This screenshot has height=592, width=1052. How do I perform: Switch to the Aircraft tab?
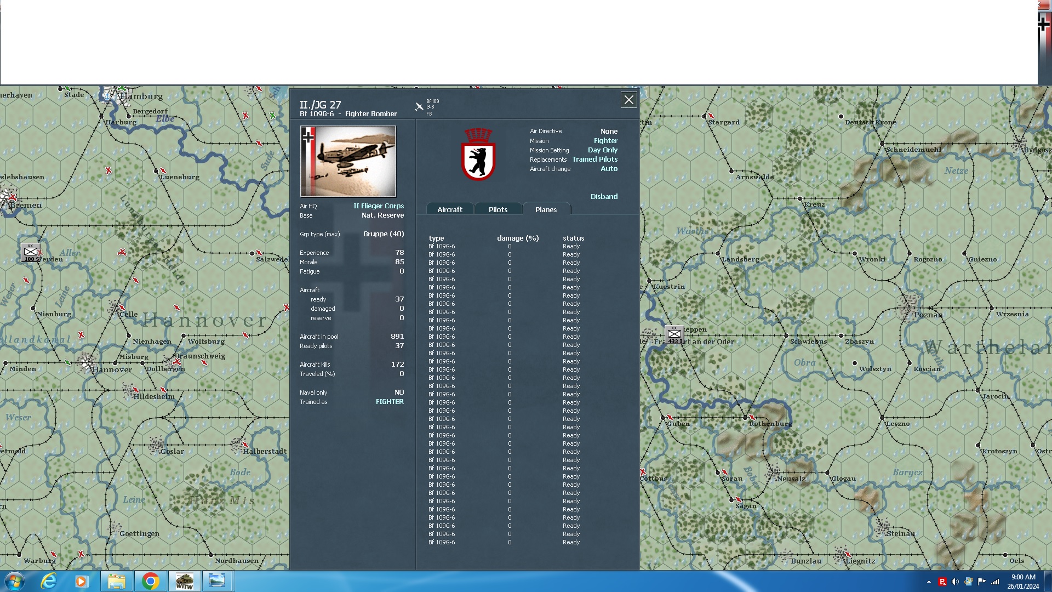click(x=449, y=209)
